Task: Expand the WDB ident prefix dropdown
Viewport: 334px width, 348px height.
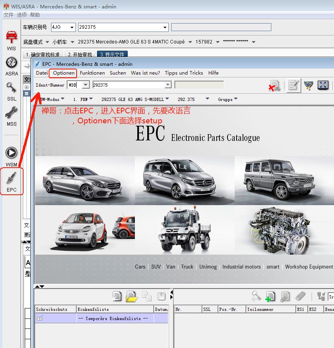Action: pyautogui.click(x=86, y=85)
